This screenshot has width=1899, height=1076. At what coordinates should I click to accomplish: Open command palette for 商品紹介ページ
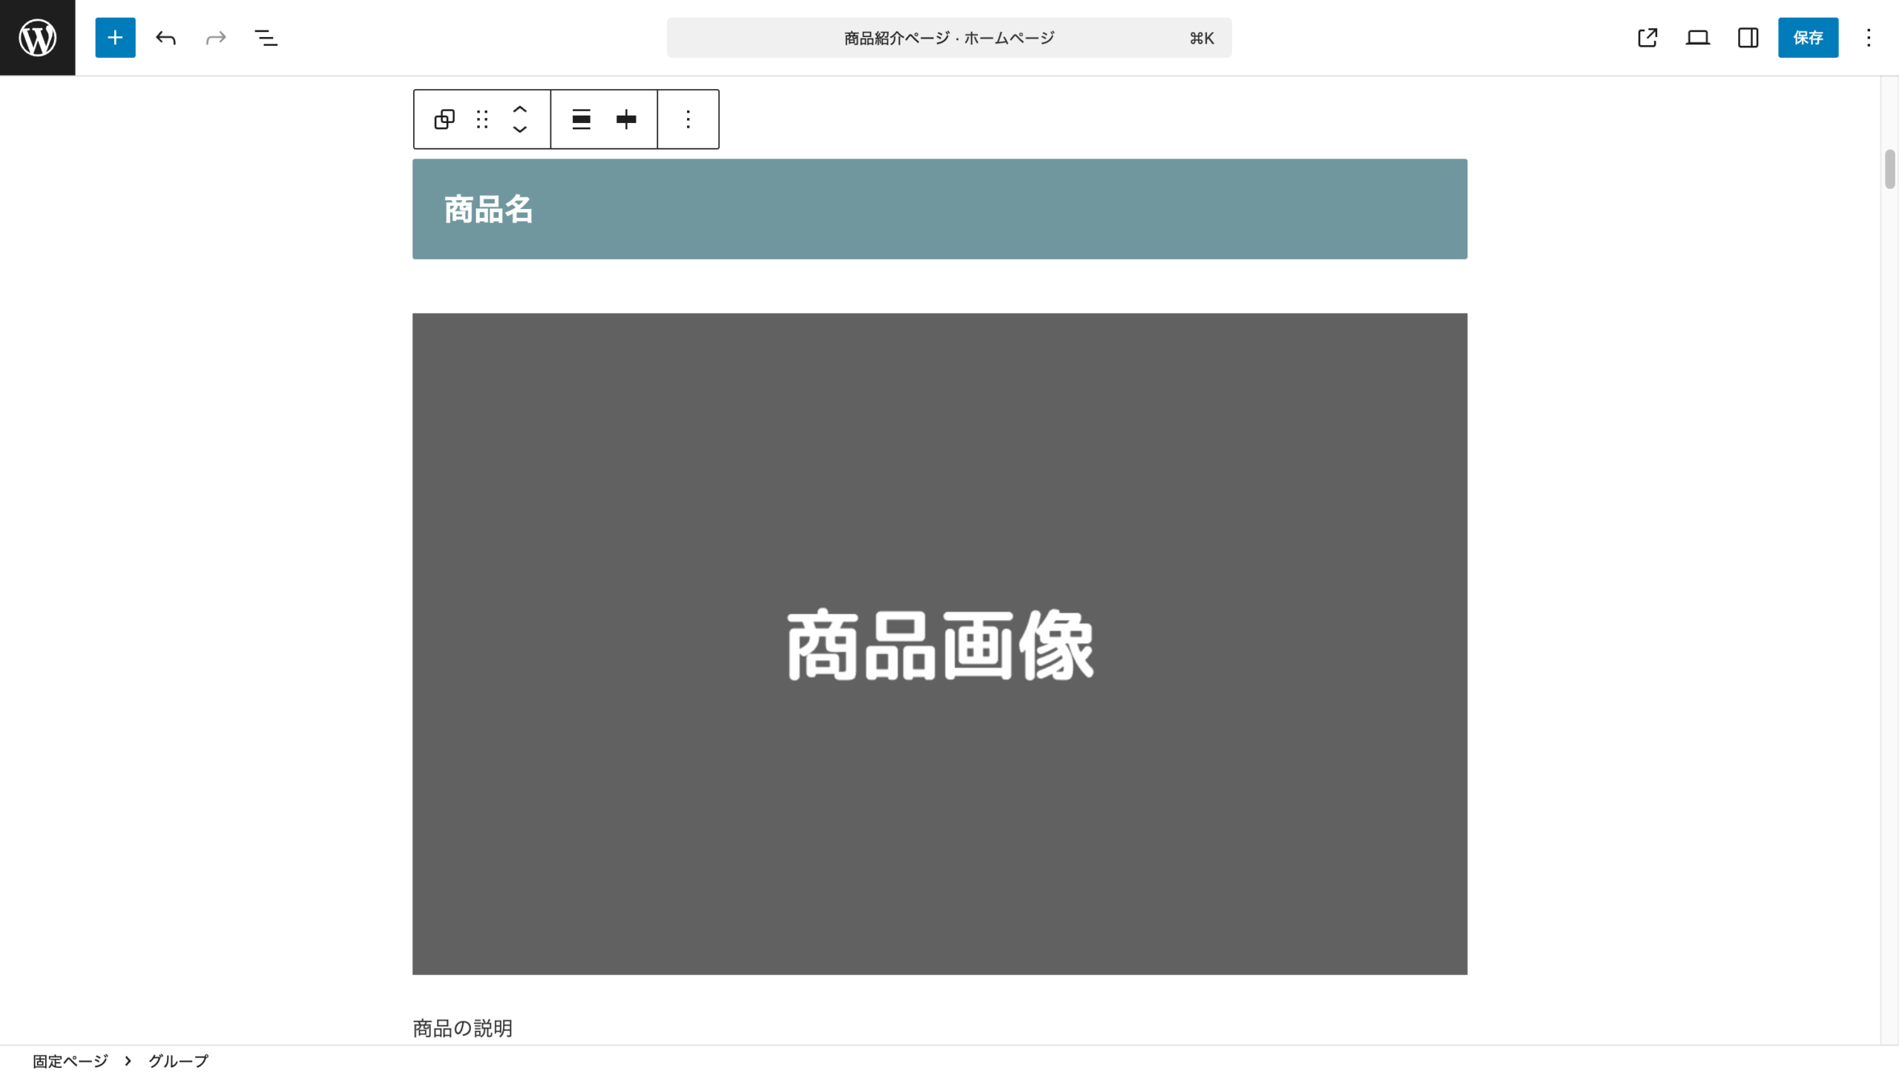949,37
